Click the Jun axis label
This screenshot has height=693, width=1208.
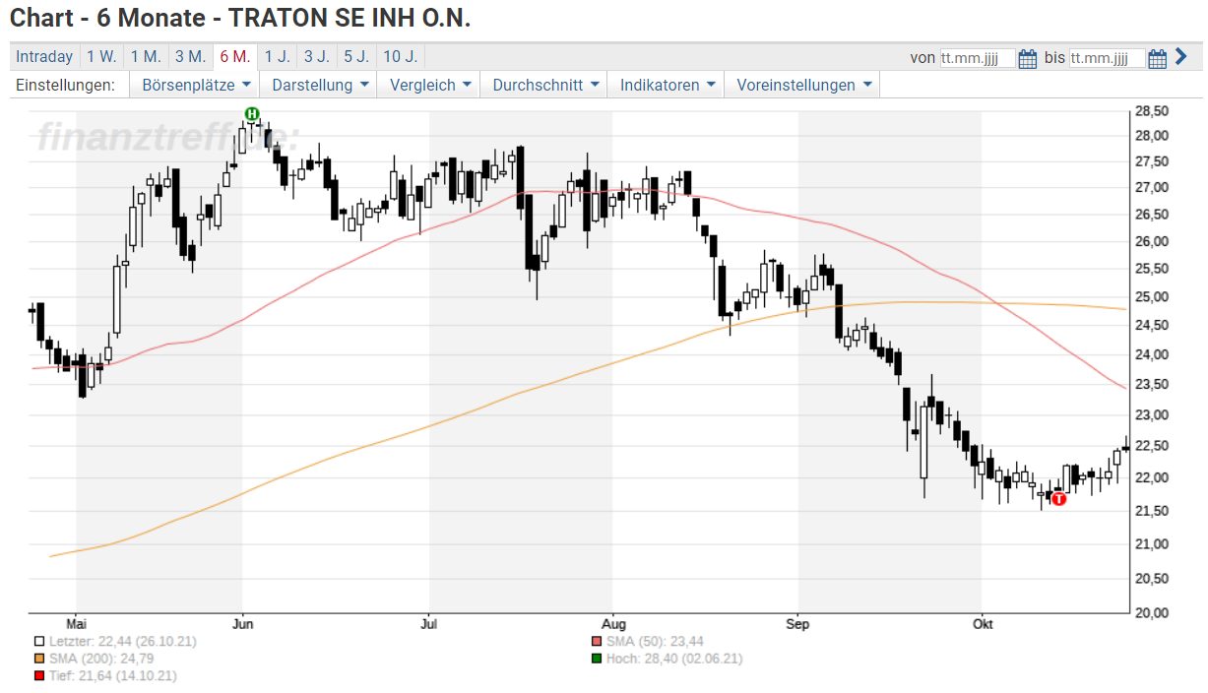pyautogui.click(x=242, y=624)
